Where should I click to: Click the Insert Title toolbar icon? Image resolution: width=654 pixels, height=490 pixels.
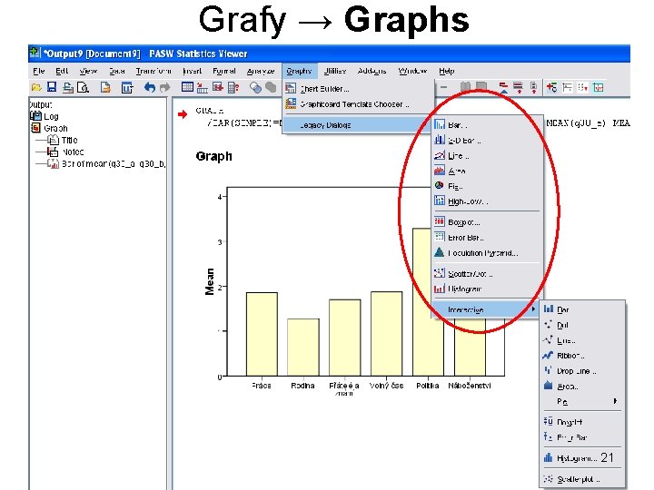pyautogui.click(x=567, y=87)
